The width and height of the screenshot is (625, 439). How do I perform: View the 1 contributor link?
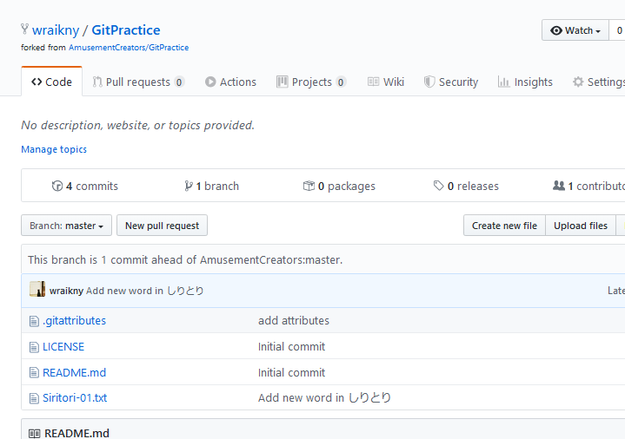[588, 186]
